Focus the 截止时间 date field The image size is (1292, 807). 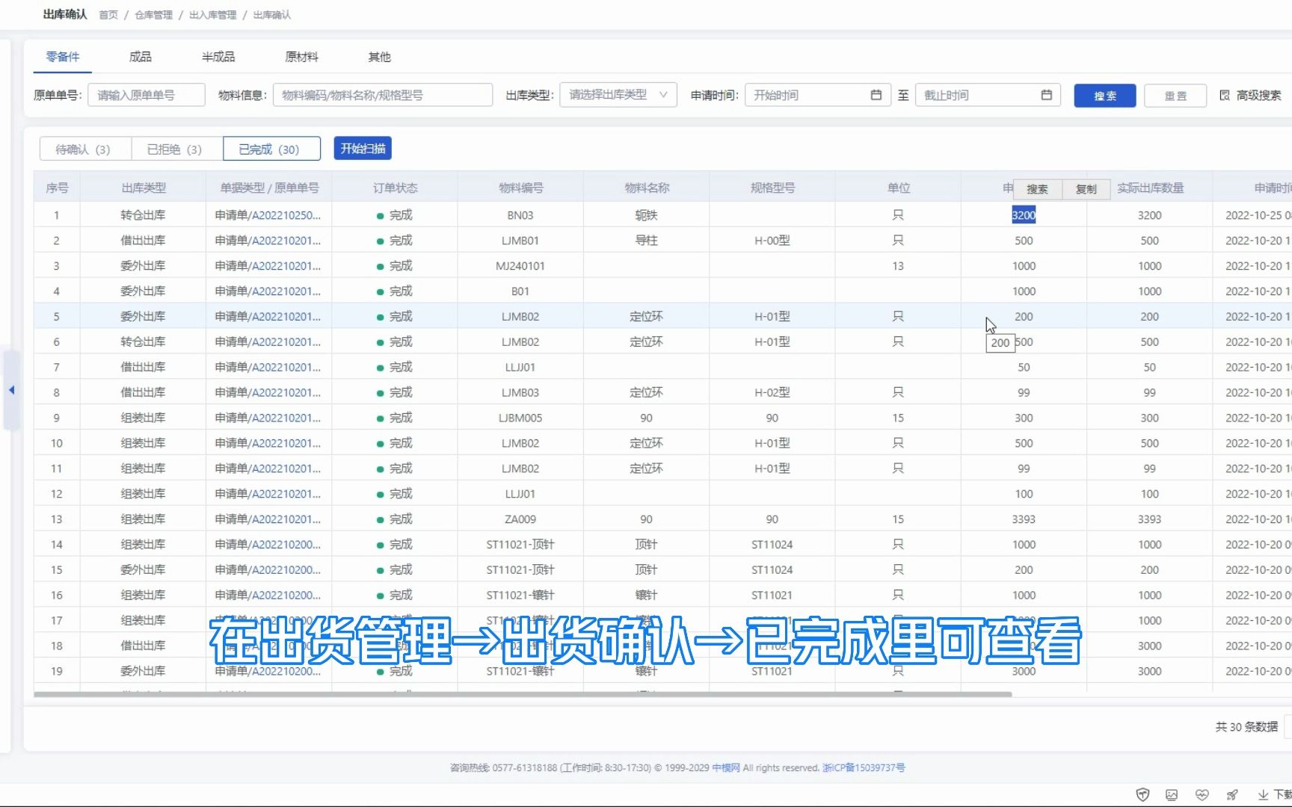(x=988, y=95)
